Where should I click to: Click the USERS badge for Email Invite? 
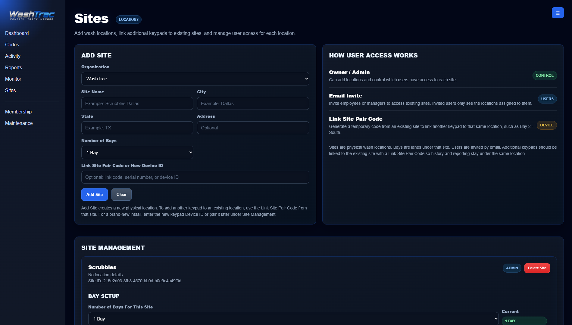tap(547, 99)
